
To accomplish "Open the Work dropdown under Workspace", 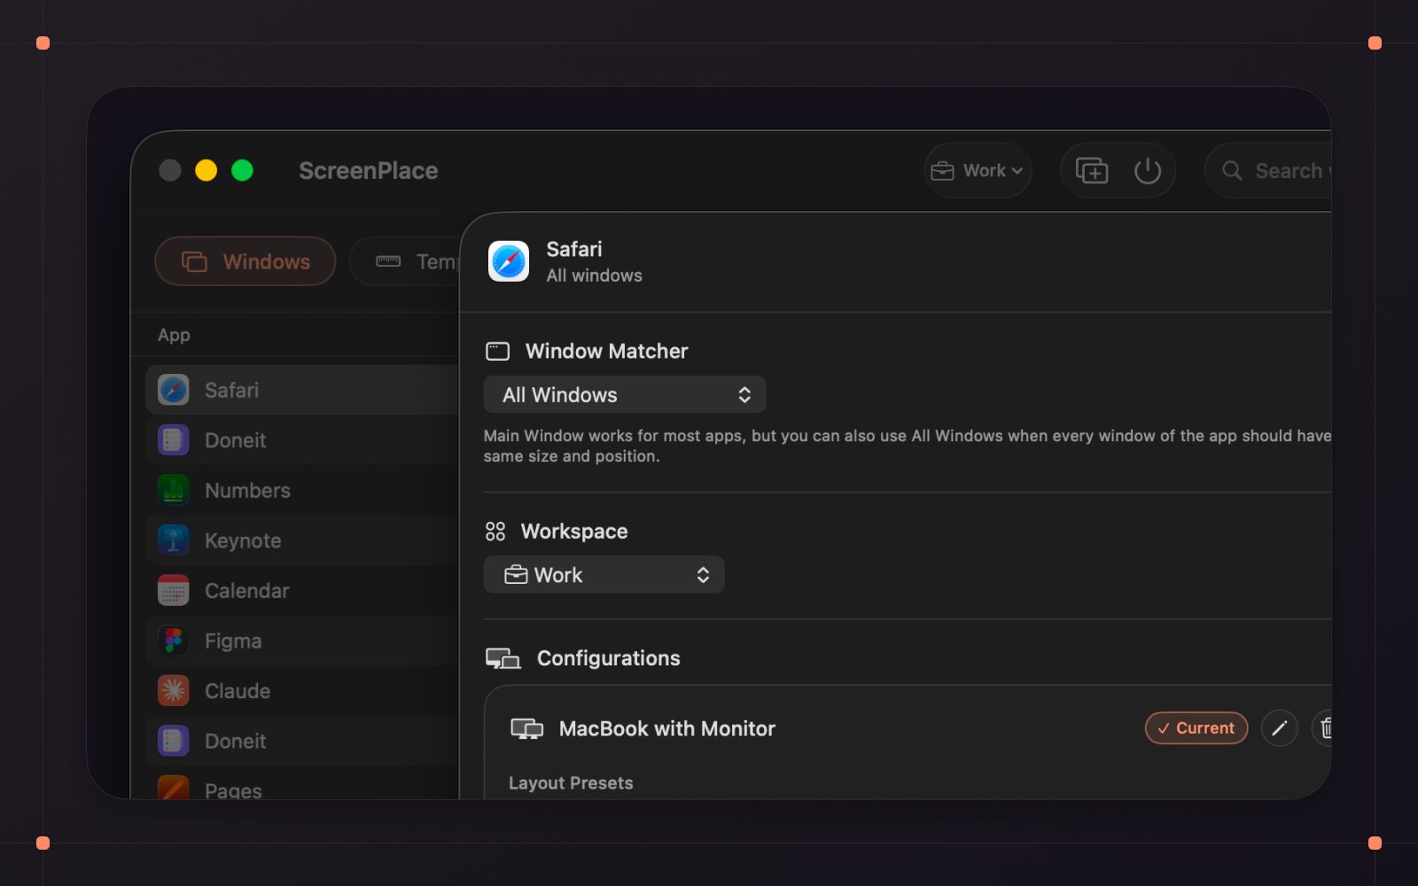I will (x=604, y=575).
